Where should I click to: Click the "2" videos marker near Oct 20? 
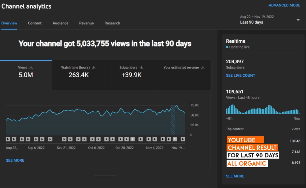click(133, 139)
